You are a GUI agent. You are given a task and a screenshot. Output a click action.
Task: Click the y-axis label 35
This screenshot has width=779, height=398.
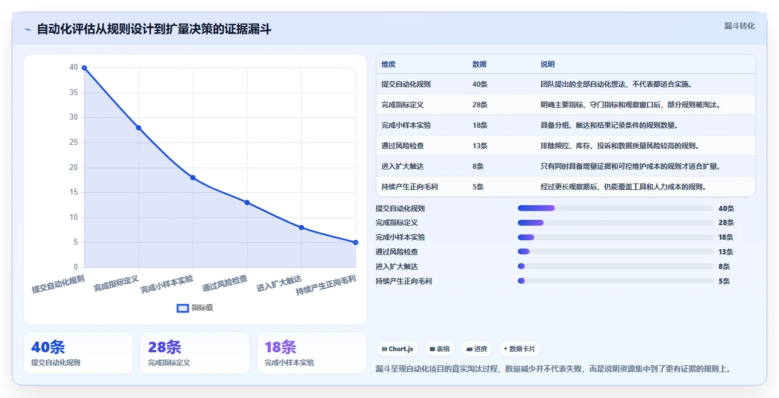coord(73,93)
